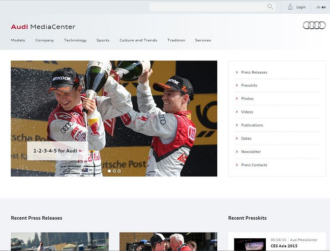Open the Login link
330x251 pixels.
point(301,7)
